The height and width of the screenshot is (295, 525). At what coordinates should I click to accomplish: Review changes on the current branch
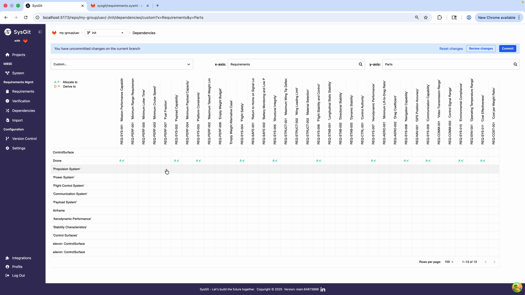[481, 48]
